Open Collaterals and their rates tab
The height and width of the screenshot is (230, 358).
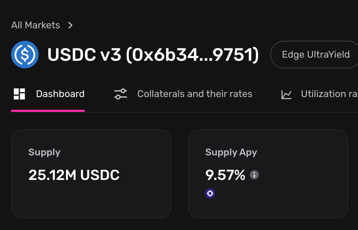[195, 94]
